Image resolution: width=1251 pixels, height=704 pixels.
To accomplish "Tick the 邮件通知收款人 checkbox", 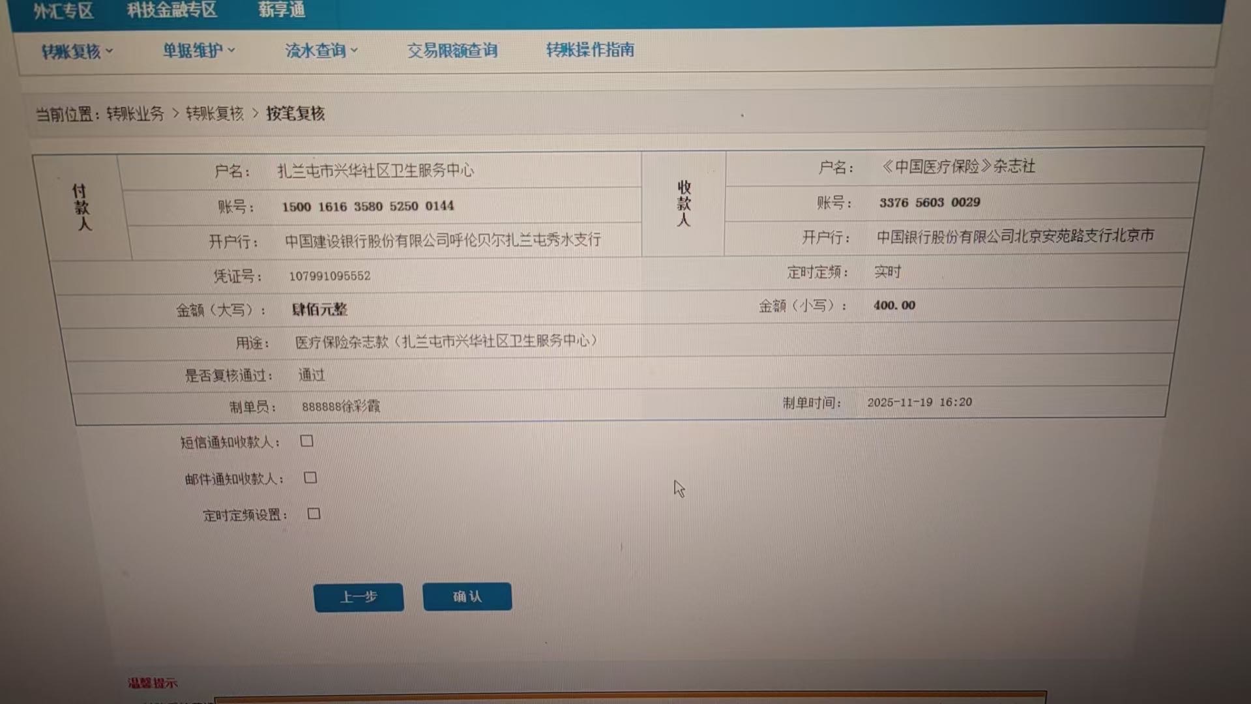I will point(310,478).
